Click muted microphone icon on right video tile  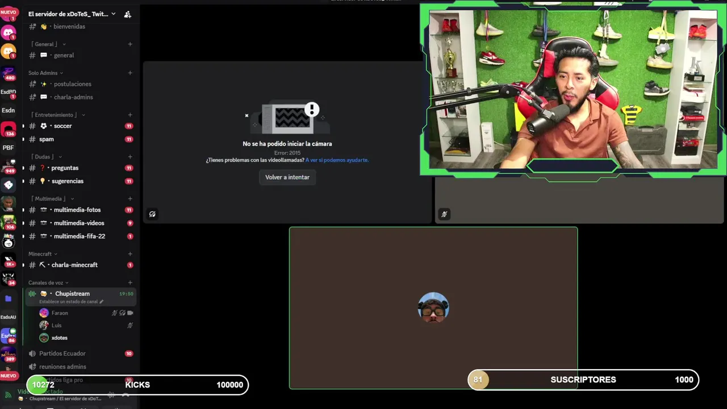coord(444,214)
